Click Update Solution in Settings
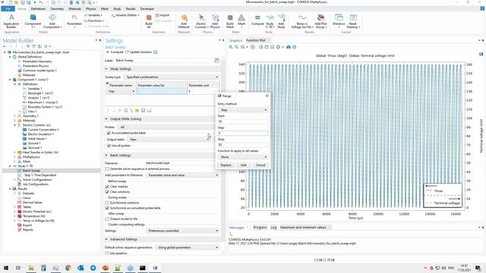The image size is (486, 273). [x=138, y=52]
